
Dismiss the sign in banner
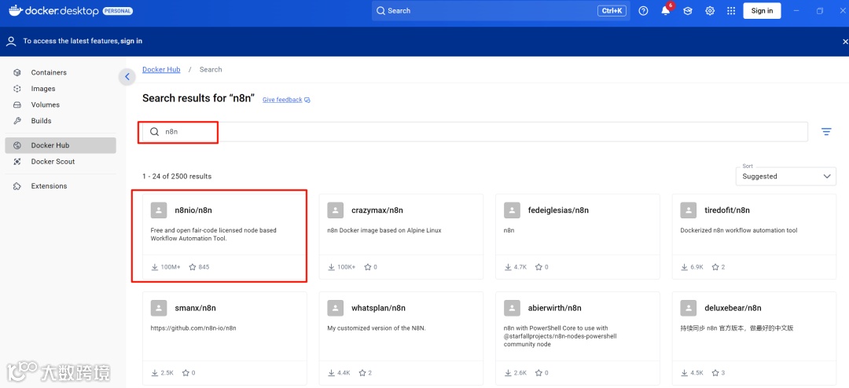click(845, 42)
